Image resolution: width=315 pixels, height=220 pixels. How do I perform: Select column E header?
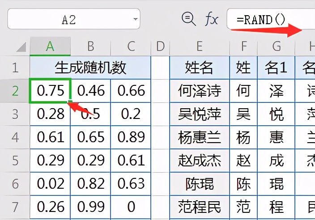pos(200,46)
